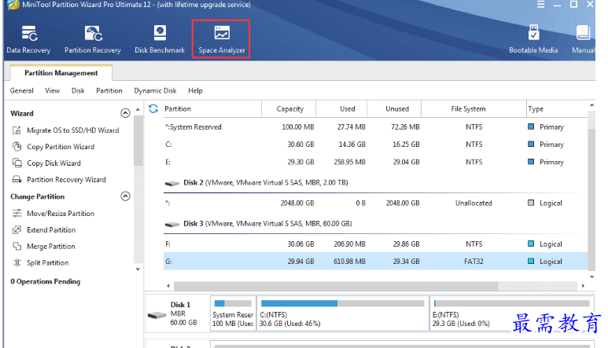608x348 pixels.
Task: Choose Split Partition action
Action: (x=40, y=263)
